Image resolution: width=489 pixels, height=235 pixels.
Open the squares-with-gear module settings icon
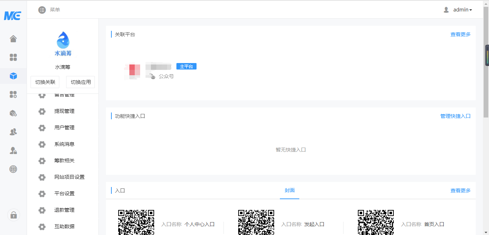coord(13,95)
